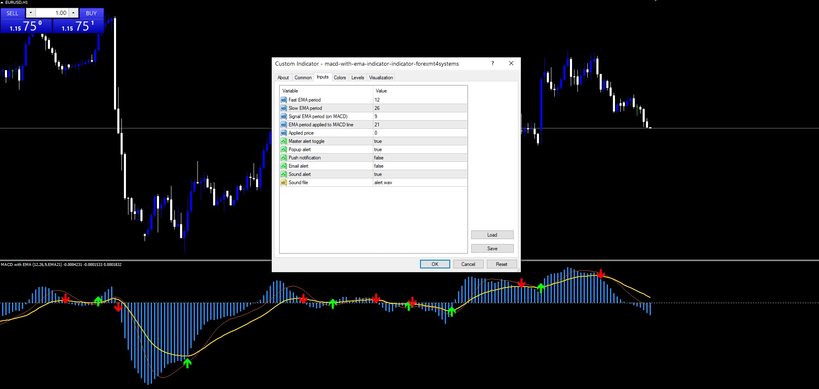Click the Cancel button
Image resolution: width=819 pixels, height=389 pixels.
pos(468,264)
